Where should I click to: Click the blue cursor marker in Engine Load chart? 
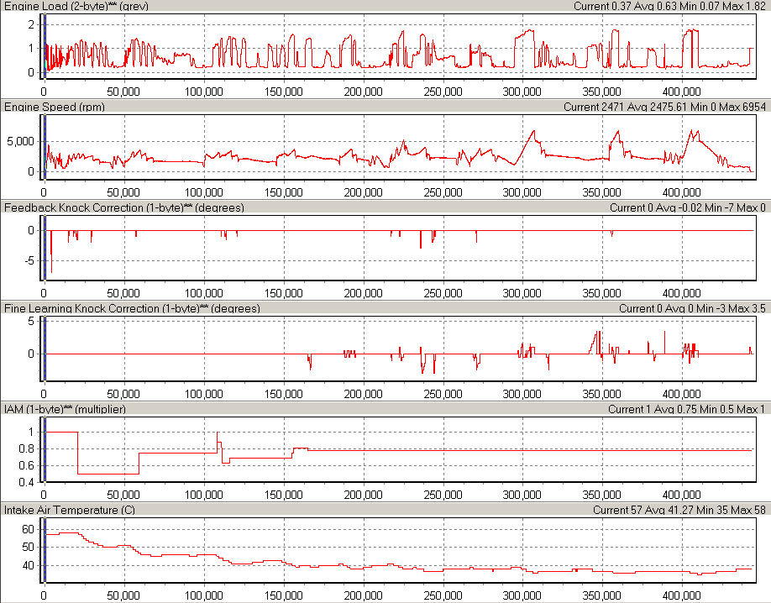44,46
